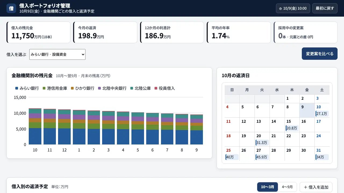Click the 10/9(金) 10:00 clock button

coord(293,8)
